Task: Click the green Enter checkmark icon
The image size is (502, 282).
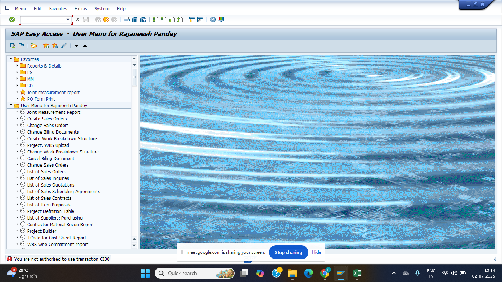Action: 12,19
